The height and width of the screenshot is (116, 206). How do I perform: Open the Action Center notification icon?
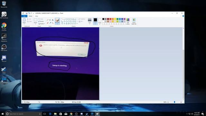point(202,114)
